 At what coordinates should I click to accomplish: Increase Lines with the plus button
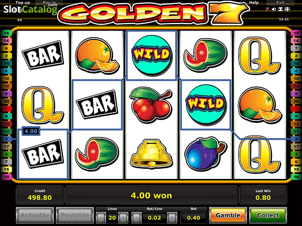click(123, 217)
